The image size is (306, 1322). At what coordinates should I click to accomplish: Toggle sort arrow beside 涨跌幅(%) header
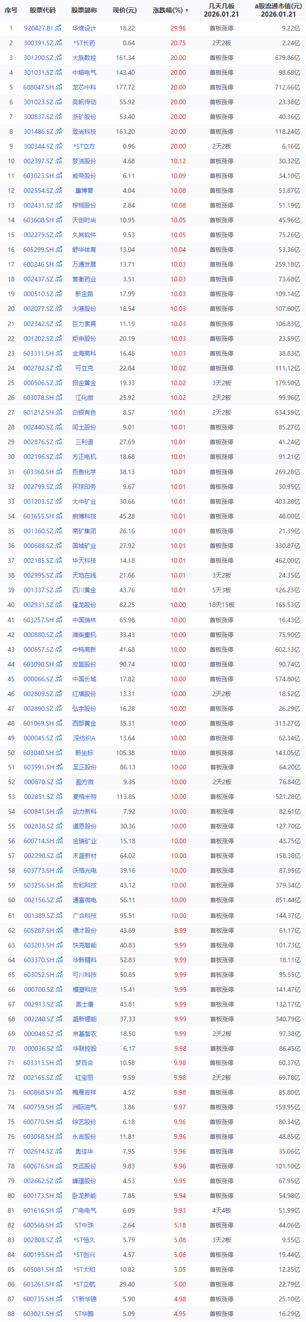click(187, 11)
